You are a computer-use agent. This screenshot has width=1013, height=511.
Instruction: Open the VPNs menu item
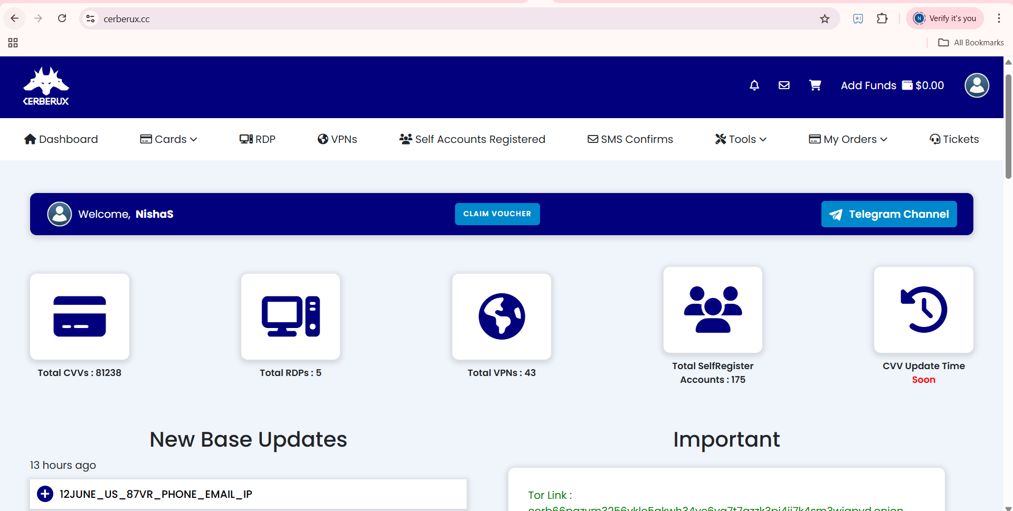pyautogui.click(x=337, y=139)
